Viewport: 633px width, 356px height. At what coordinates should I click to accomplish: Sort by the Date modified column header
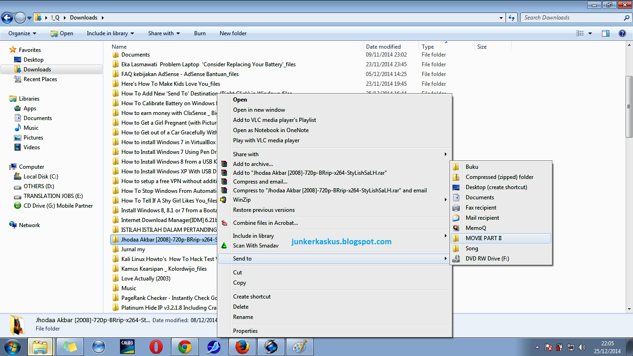pyautogui.click(x=391, y=47)
